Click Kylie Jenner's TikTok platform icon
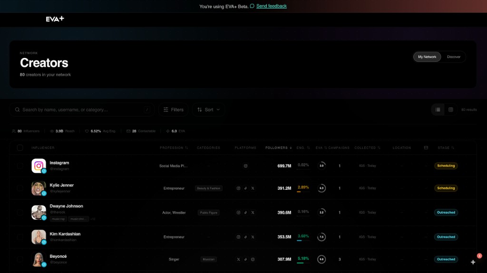487x273 pixels. pos(245,188)
